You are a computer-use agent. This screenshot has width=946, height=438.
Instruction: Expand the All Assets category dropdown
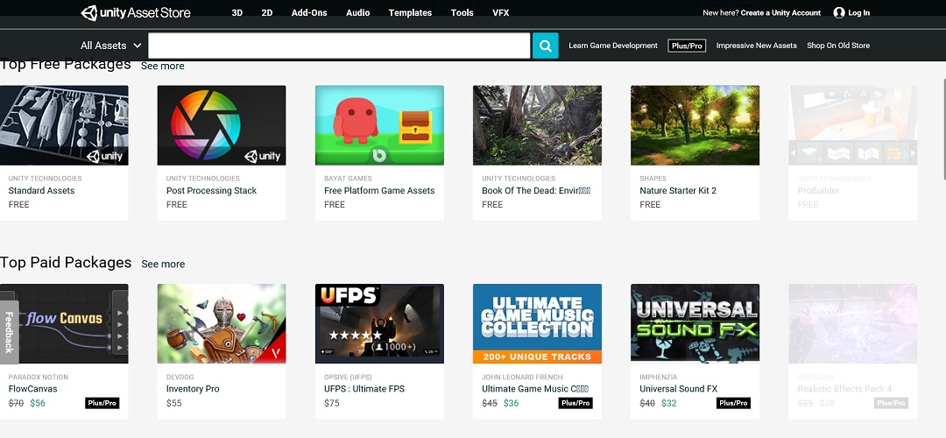pos(110,46)
